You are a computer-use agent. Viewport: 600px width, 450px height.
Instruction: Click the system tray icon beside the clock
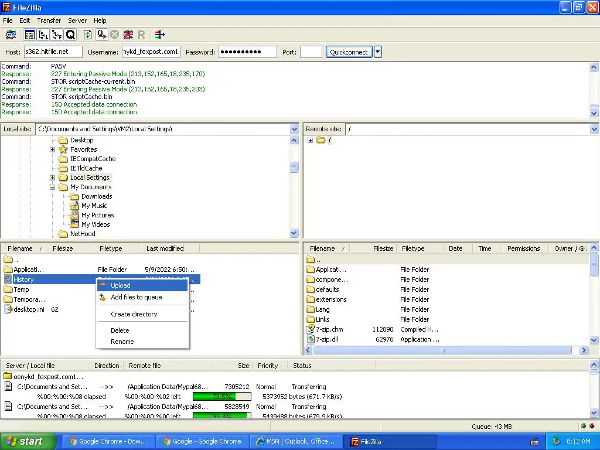[x=556, y=441]
